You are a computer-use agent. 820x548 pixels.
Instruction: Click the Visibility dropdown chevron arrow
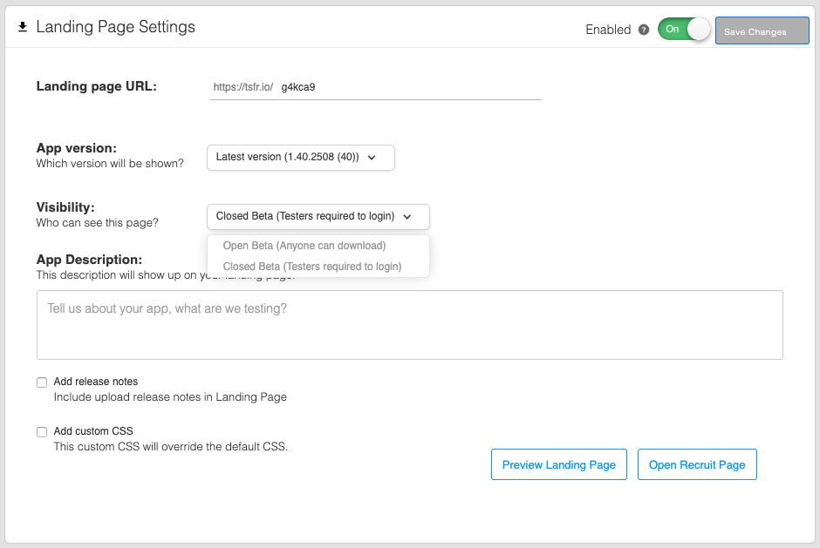pos(409,216)
